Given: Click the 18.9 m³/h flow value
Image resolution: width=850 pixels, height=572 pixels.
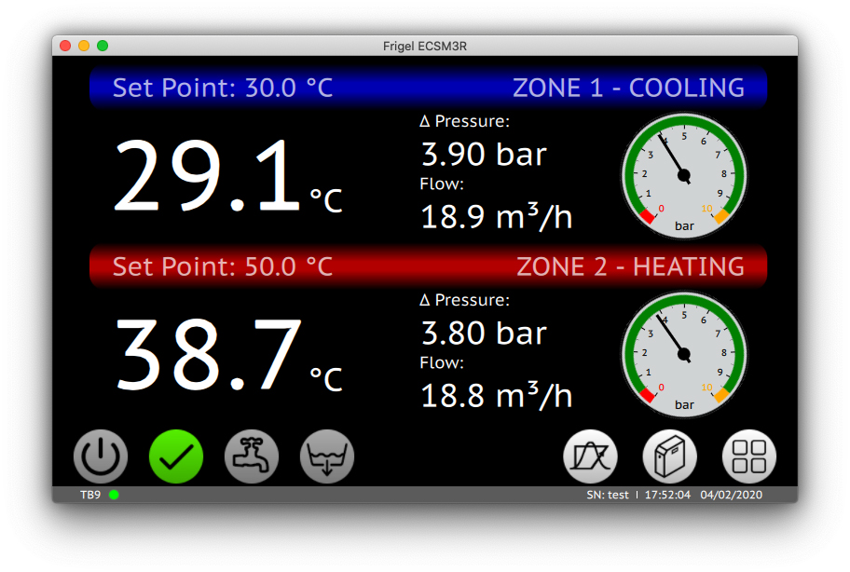Looking at the screenshot, I should [496, 216].
